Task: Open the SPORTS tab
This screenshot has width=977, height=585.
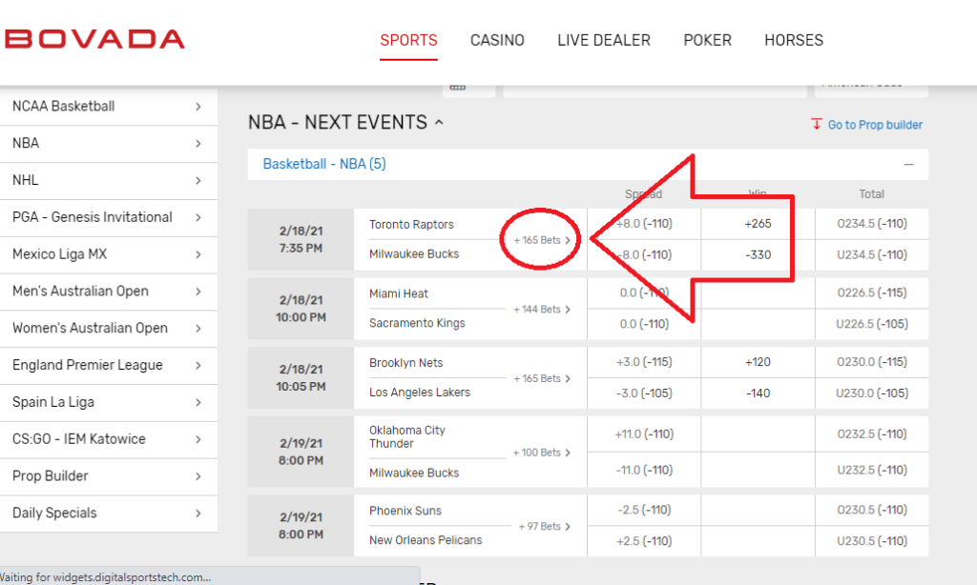Action: [x=408, y=40]
